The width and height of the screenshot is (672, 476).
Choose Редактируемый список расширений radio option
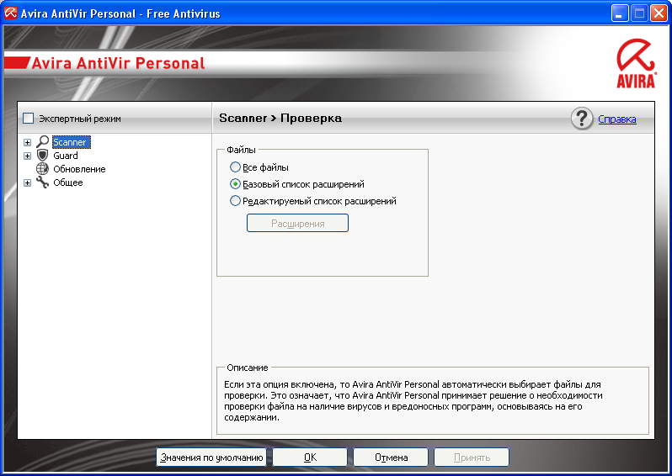[235, 201]
